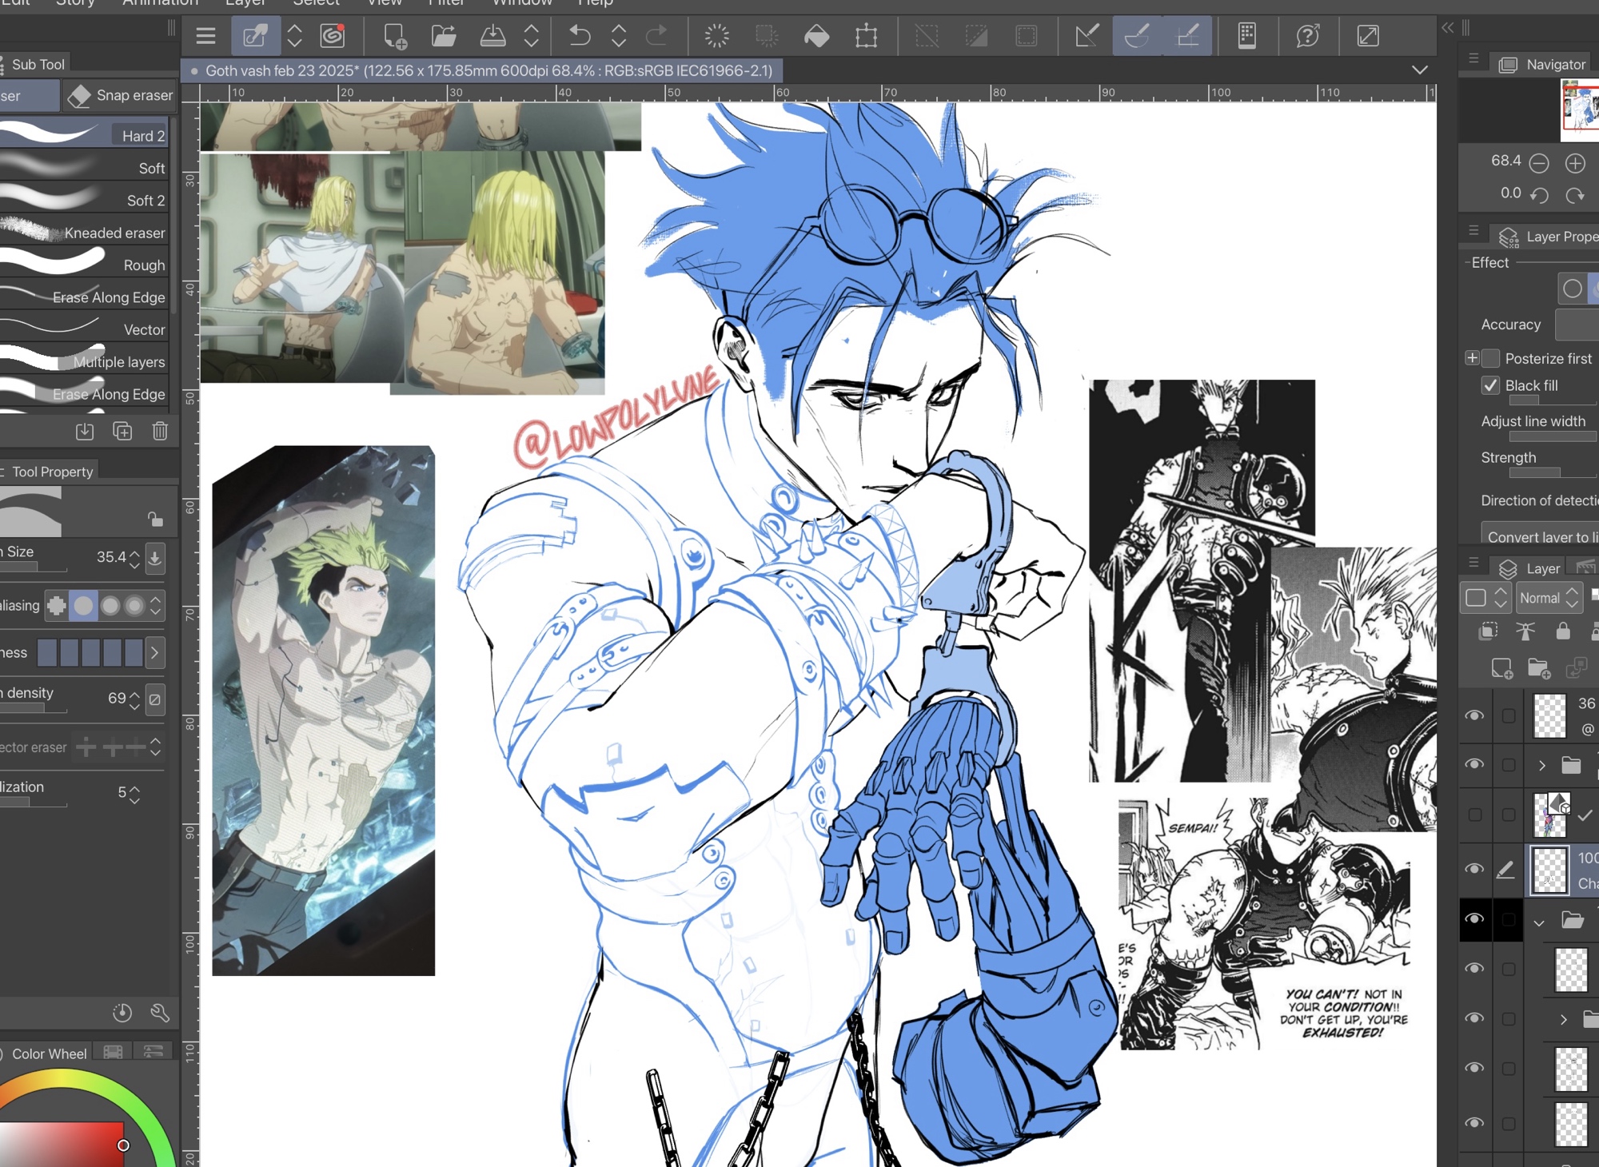
Task: Click the rotate left navigator icon
Action: coord(1539,195)
